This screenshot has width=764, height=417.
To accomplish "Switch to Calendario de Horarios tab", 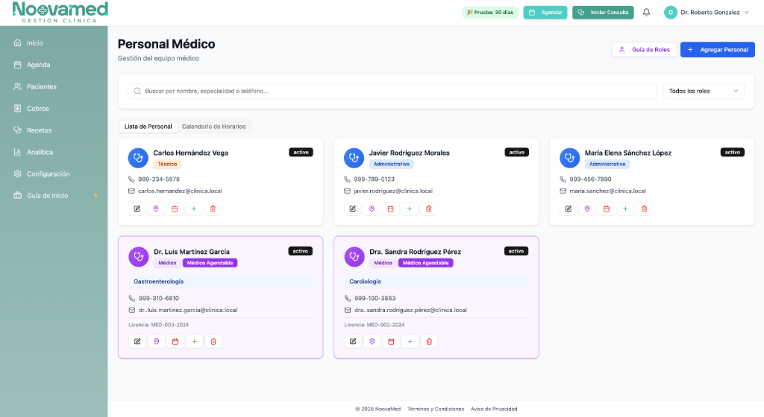I will 214,127.
